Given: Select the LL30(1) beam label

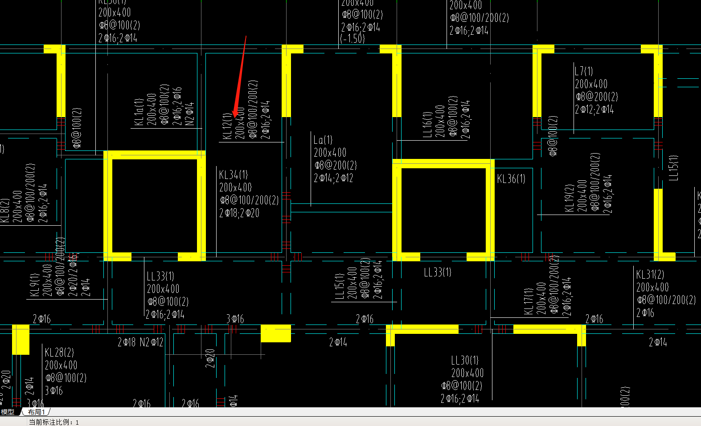Looking at the screenshot, I should tap(465, 360).
